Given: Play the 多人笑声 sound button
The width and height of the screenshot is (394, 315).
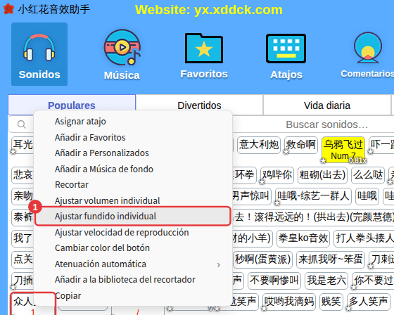Looking at the screenshot, I should click(x=369, y=302).
